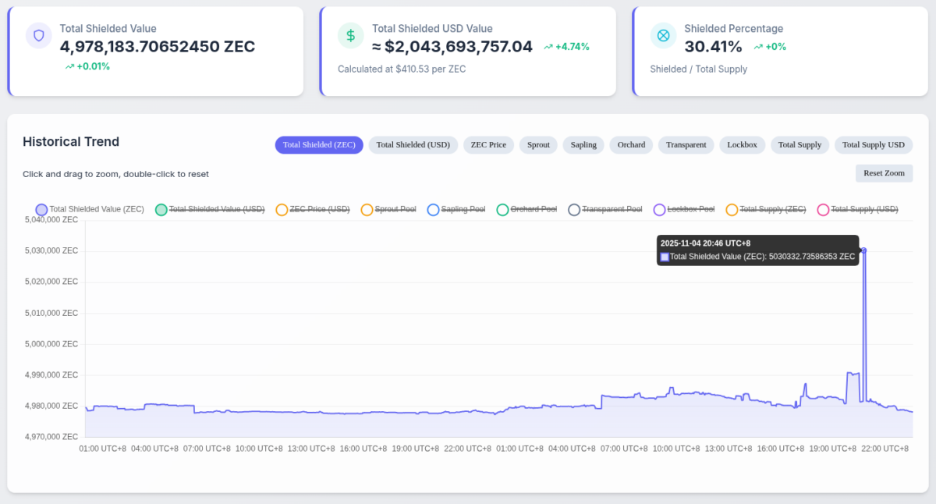Image resolution: width=936 pixels, height=504 pixels.
Task: Open the Sapling pool chart view
Action: pos(583,145)
